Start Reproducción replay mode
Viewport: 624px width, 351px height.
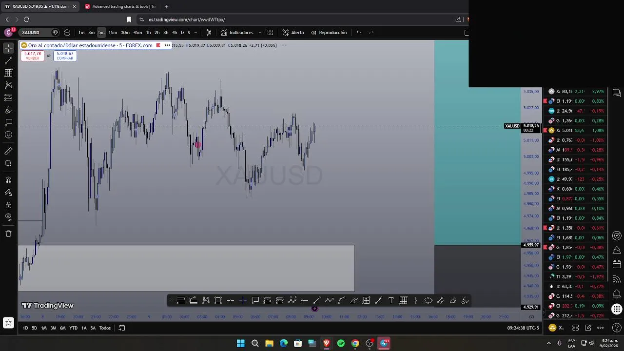329,33
